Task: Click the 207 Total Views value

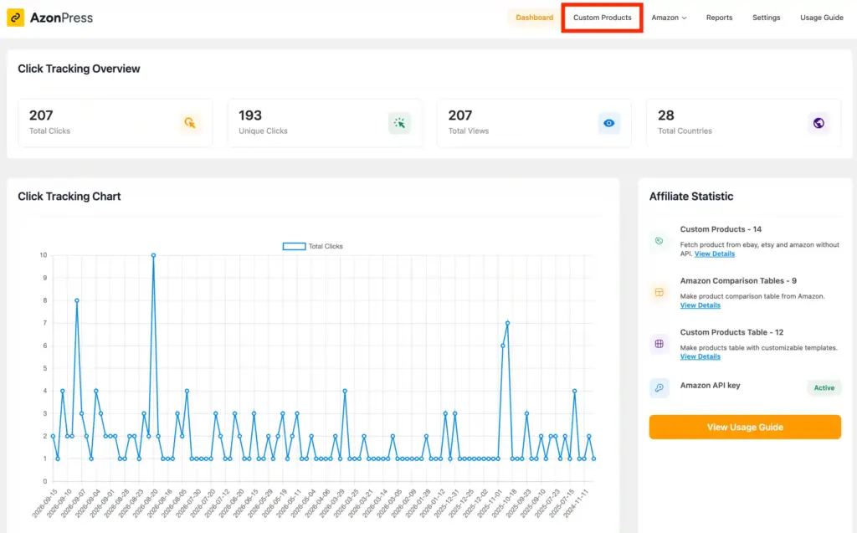Action: [x=460, y=115]
